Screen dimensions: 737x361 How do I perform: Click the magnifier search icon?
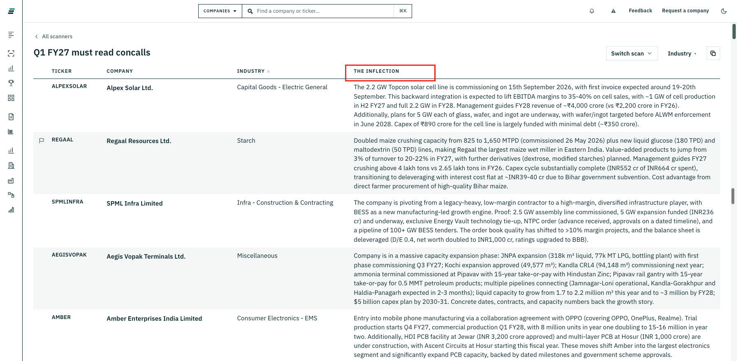(250, 11)
